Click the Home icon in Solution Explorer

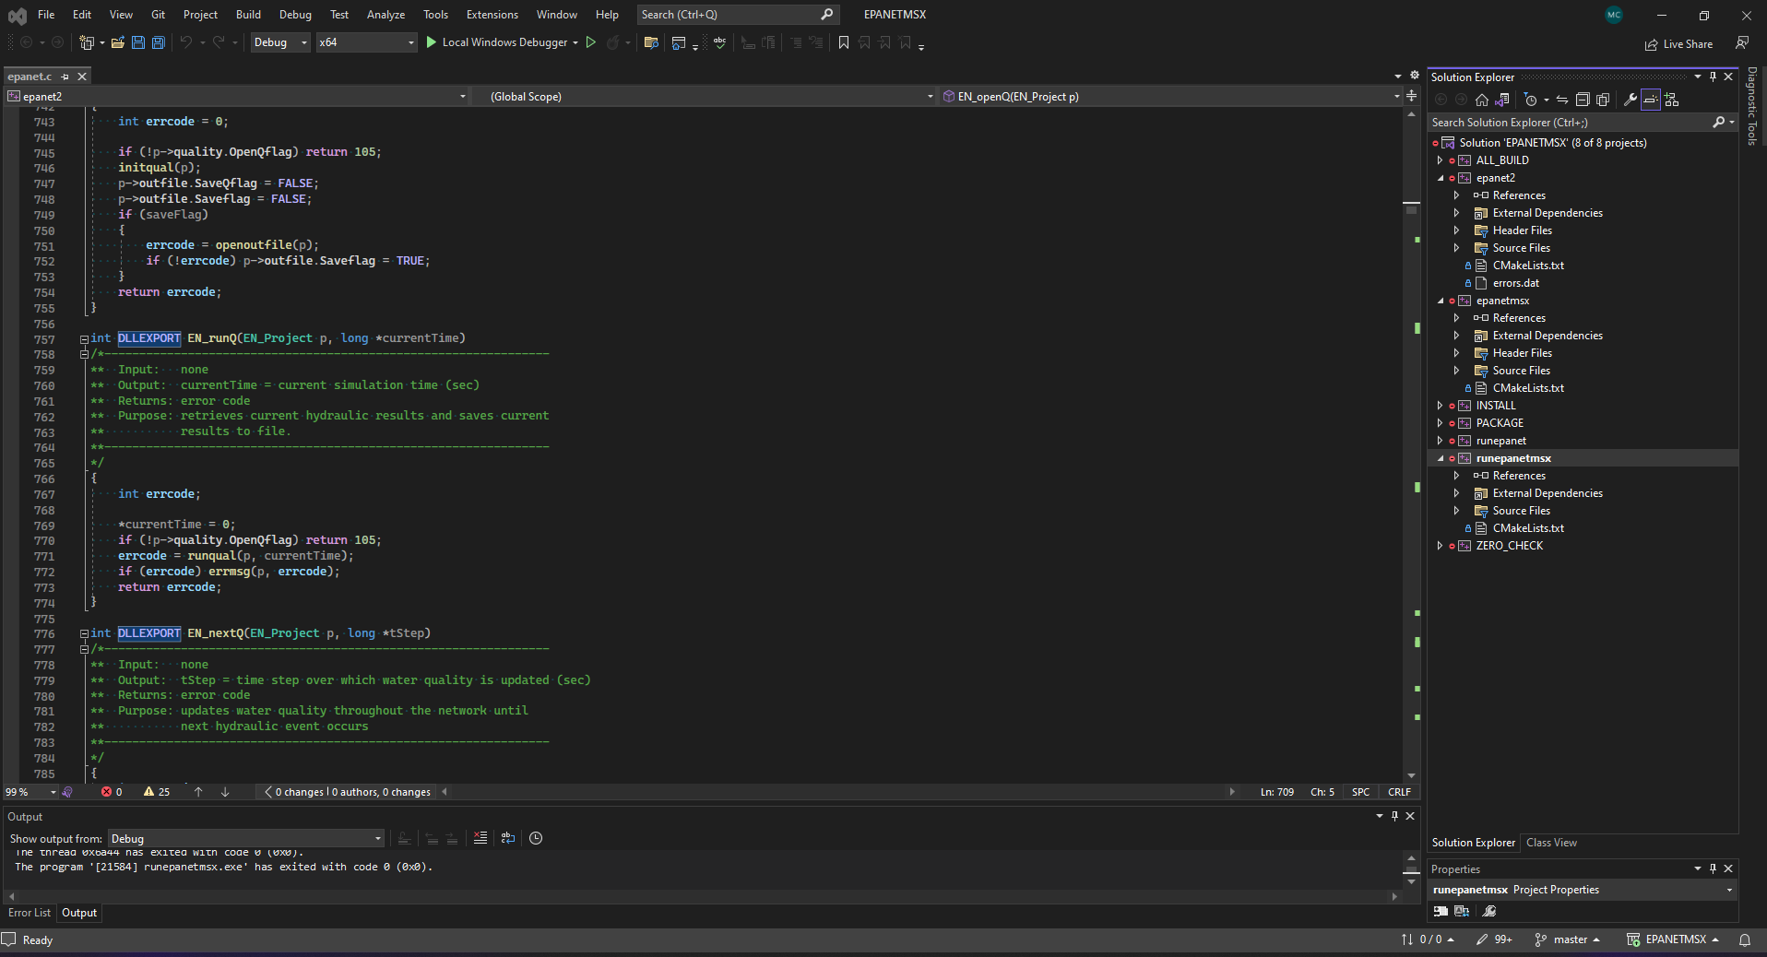1482,100
